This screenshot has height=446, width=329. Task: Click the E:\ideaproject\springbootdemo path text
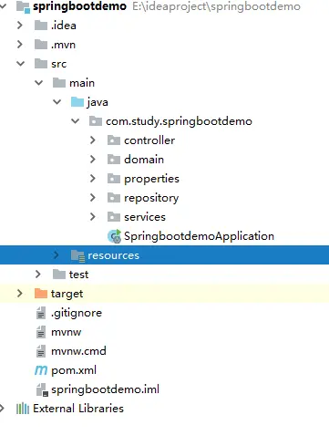click(x=216, y=6)
